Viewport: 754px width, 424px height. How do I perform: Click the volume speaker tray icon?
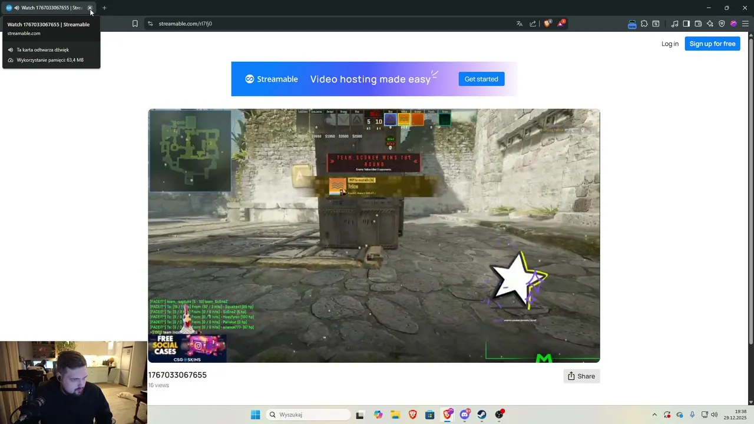715,415
